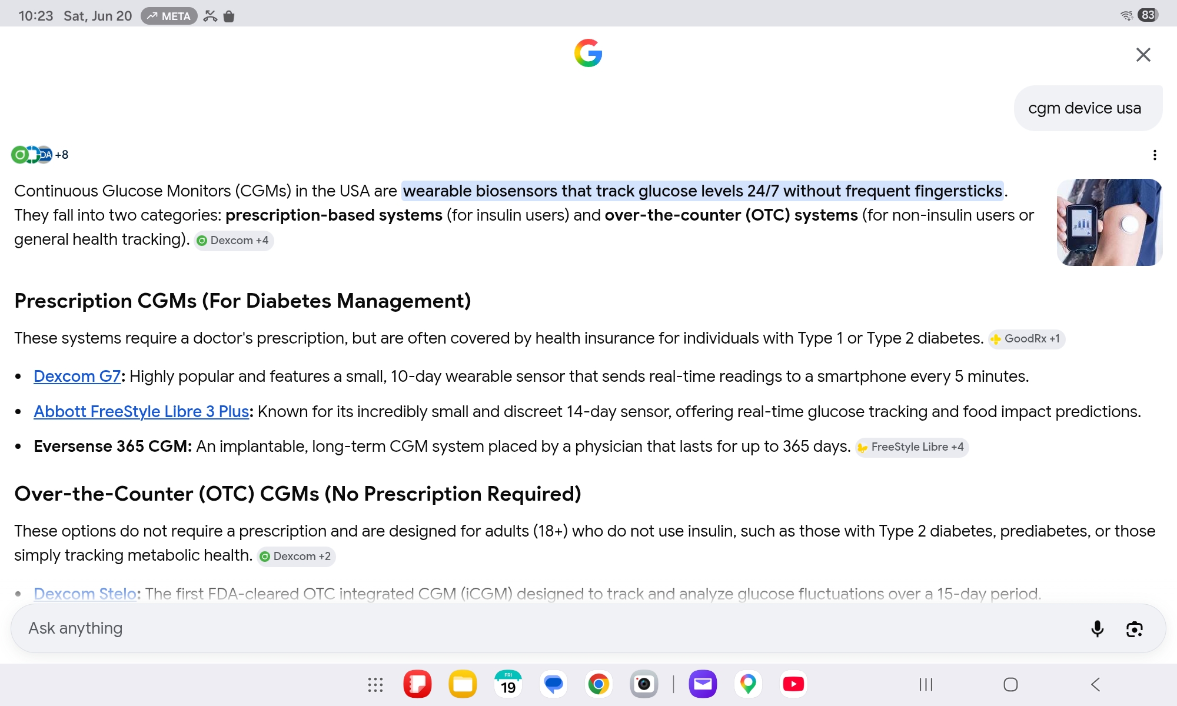Image resolution: width=1177 pixels, height=706 pixels.
Task: Tap the 'cgm device usa' query bubble
Action: pyautogui.click(x=1088, y=108)
